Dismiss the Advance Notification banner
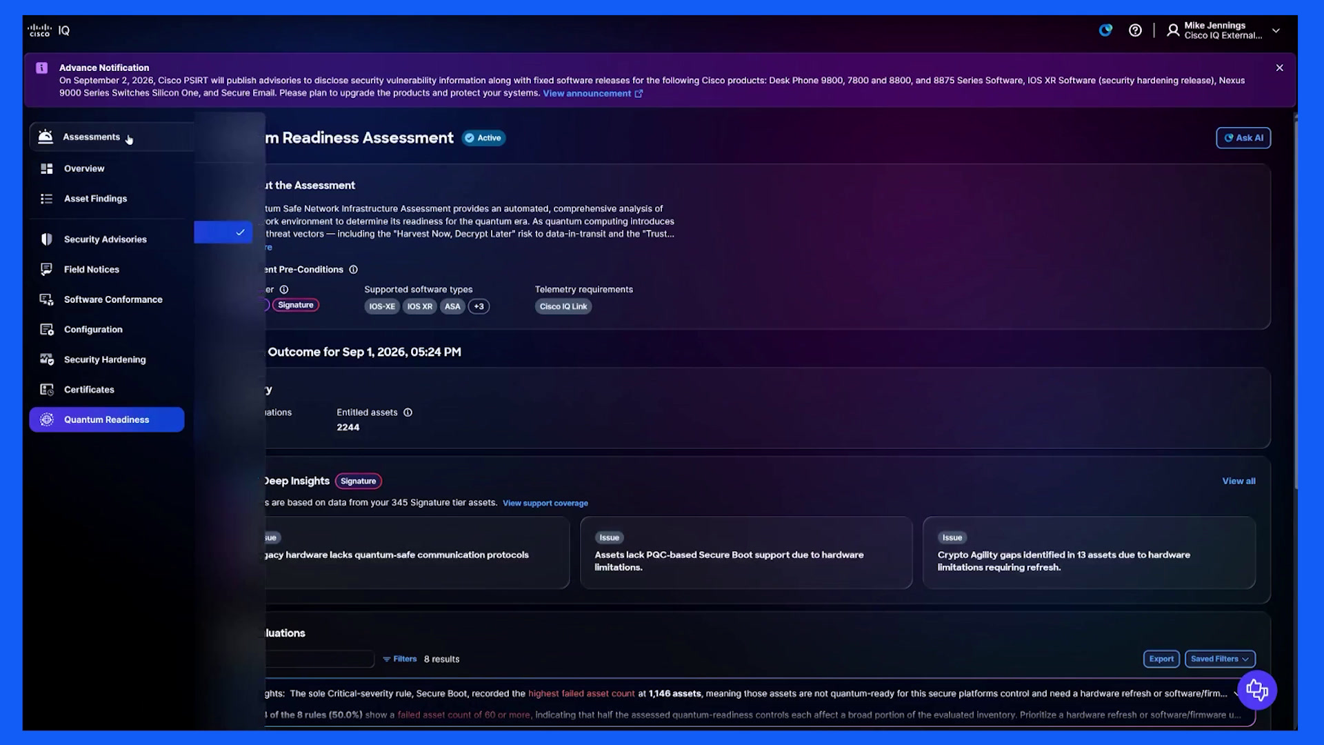Image resolution: width=1324 pixels, height=745 pixels. click(1279, 68)
